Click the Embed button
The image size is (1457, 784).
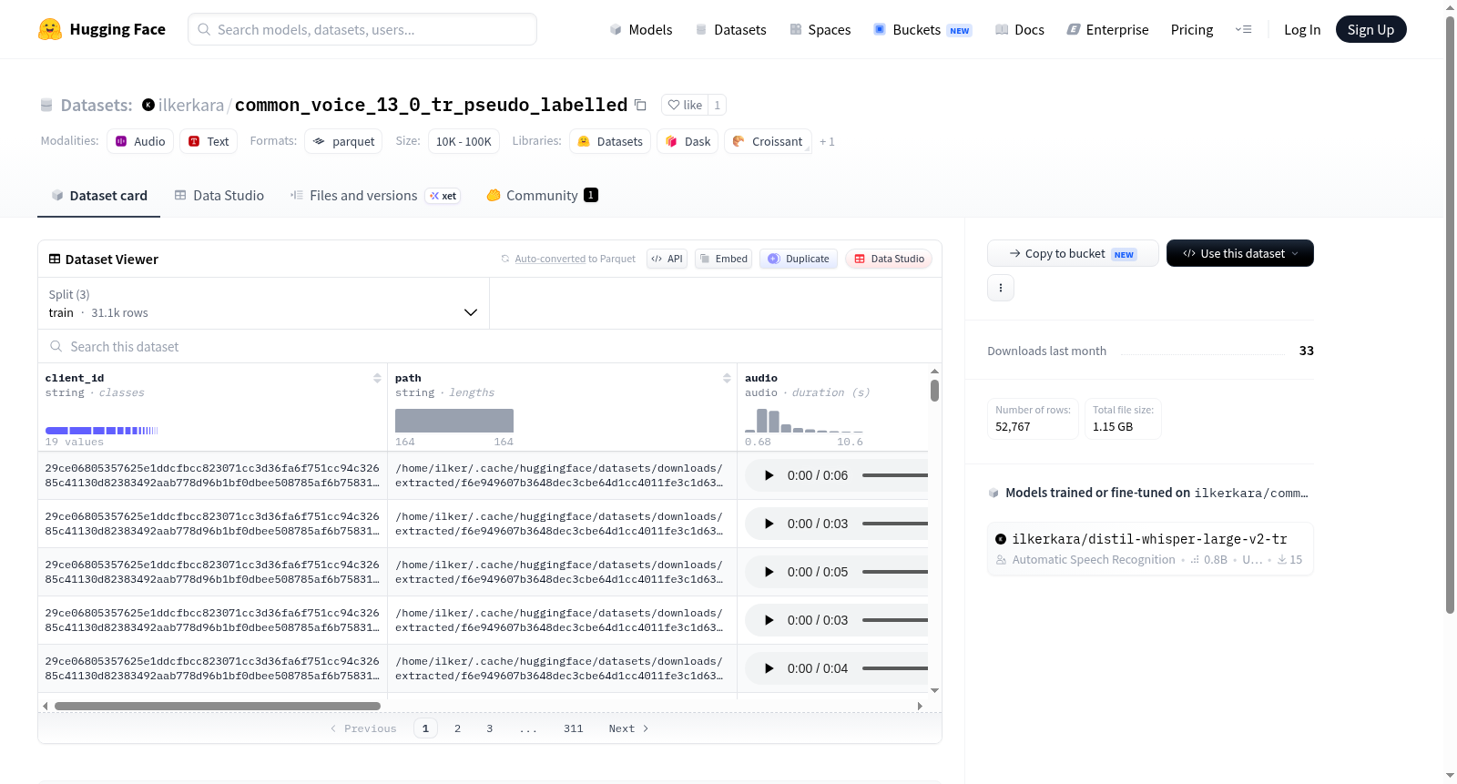723,259
